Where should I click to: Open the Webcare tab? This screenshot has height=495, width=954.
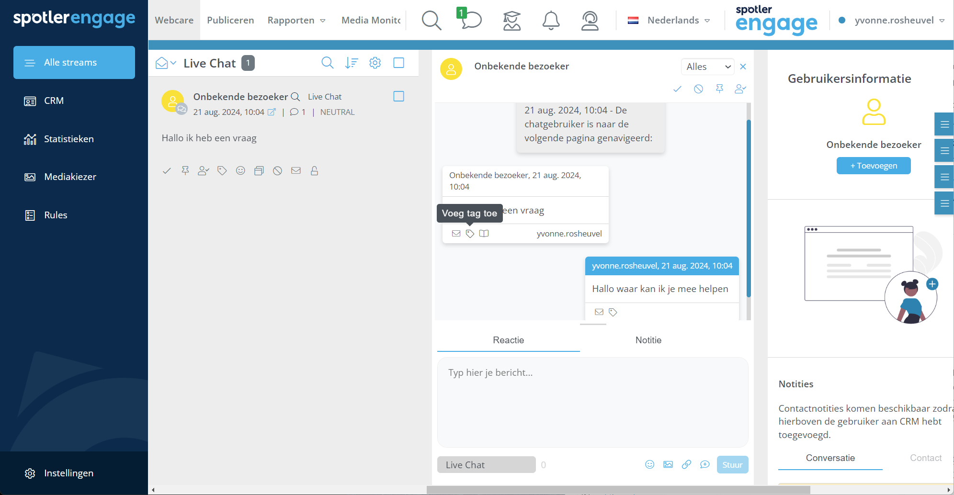pos(174,20)
